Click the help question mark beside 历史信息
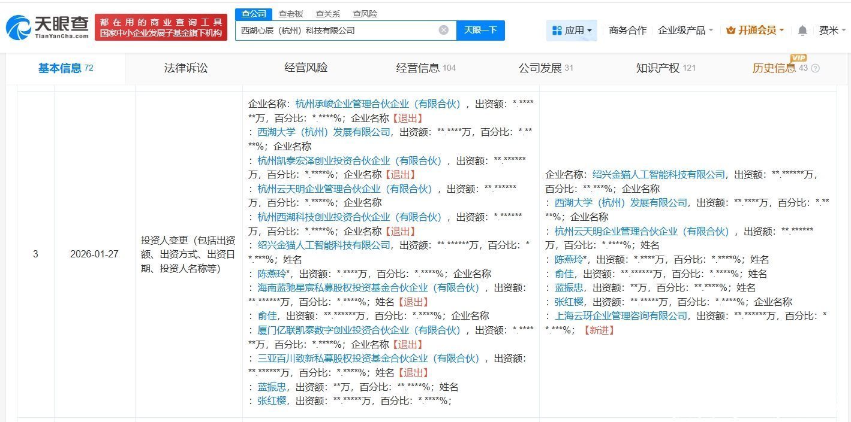The image size is (851, 422). 815,68
